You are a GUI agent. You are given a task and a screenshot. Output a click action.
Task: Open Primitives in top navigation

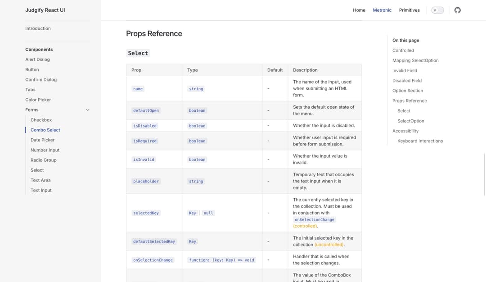[x=409, y=10]
